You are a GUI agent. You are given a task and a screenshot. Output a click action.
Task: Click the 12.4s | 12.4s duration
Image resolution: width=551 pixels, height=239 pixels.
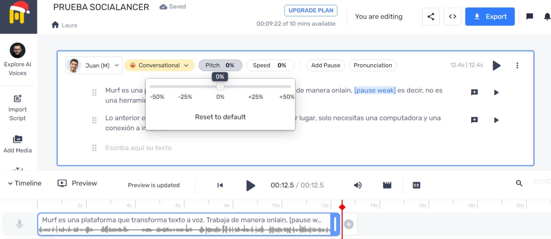point(466,65)
